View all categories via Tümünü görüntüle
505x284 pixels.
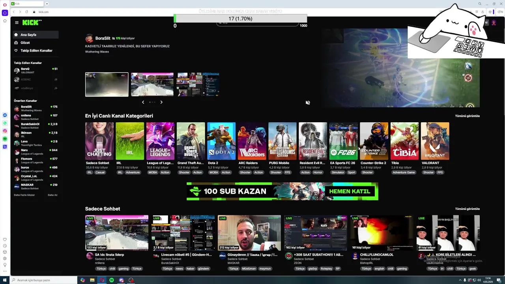(467, 116)
